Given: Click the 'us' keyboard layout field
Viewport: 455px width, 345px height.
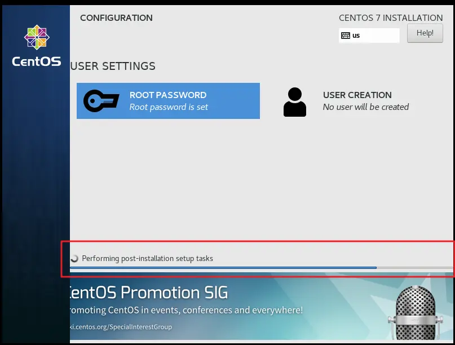Looking at the screenshot, I should (x=369, y=36).
